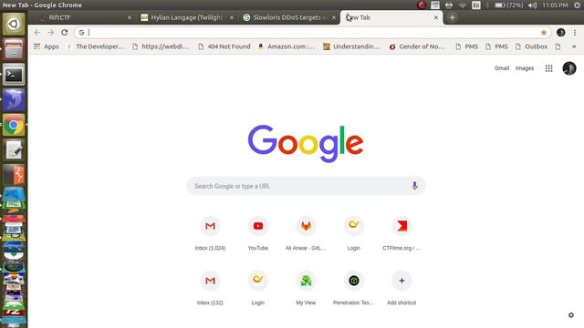Open the Outbox bookmark
This screenshot has height=328, width=584.
tap(531, 46)
